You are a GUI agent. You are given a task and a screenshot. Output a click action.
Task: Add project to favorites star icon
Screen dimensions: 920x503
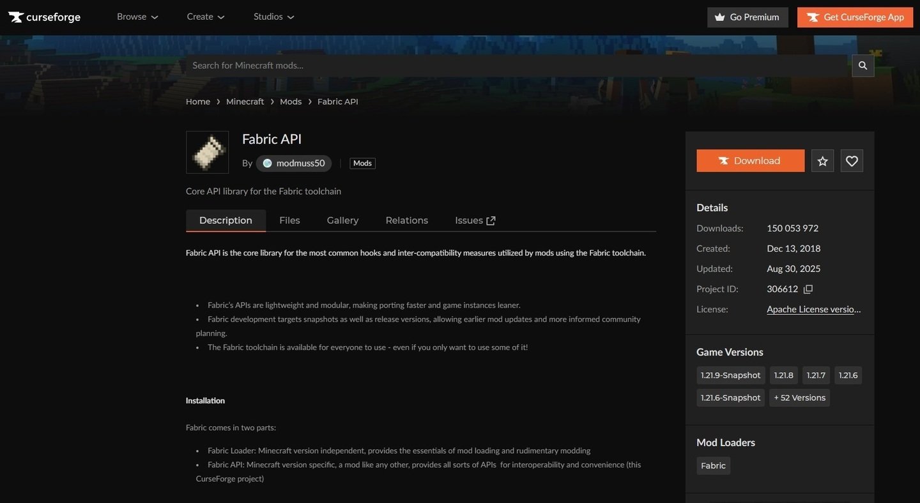pos(822,161)
